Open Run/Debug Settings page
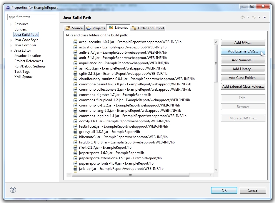 [x=30, y=66]
